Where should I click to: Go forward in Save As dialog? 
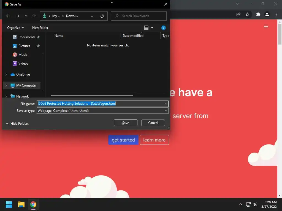pos(17,16)
